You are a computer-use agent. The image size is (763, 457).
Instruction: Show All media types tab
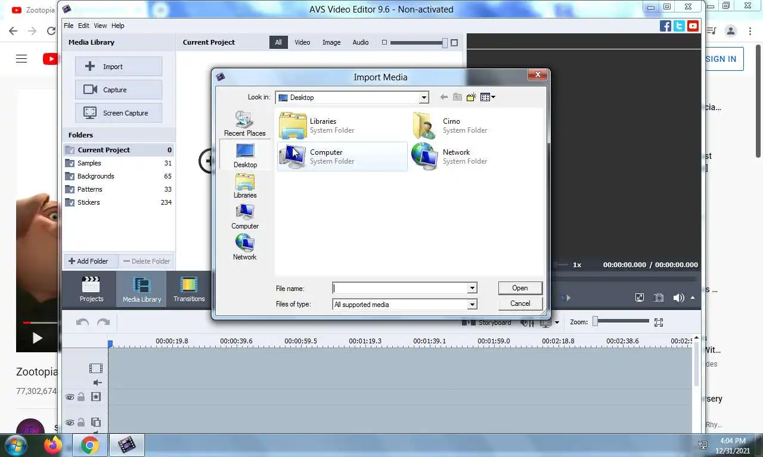(278, 42)
